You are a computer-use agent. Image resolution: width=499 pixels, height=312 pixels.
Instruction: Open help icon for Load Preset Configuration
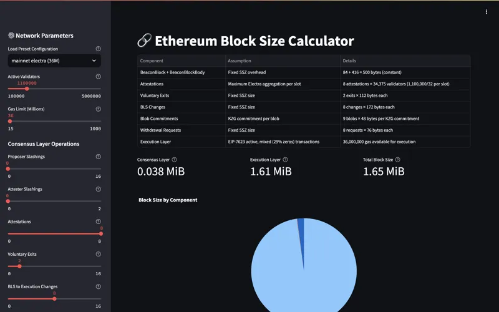click(99, 49)
